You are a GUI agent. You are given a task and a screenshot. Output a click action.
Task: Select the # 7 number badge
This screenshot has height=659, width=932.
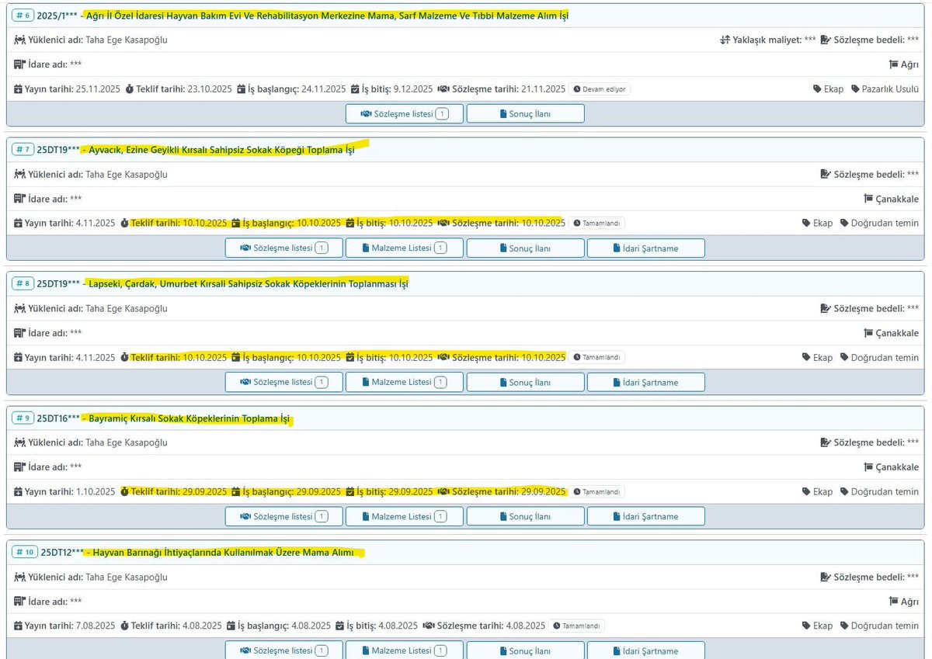pyautogui.click(x=23, y=150)
